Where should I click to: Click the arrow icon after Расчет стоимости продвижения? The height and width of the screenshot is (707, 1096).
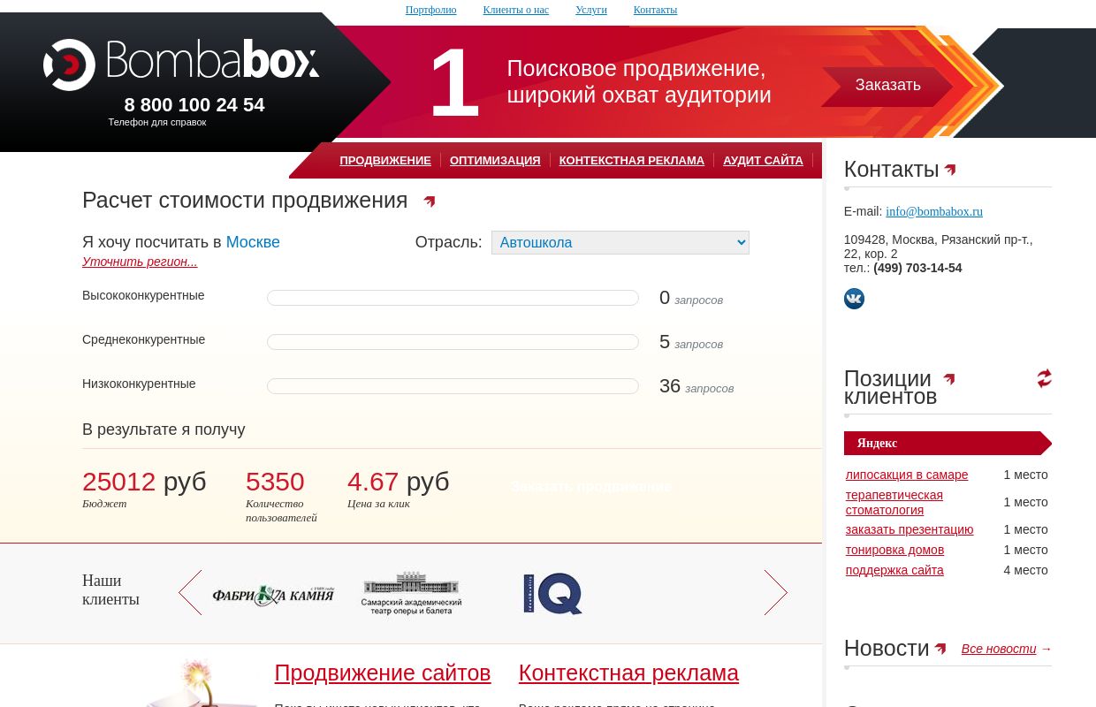(x=430, y=201)
